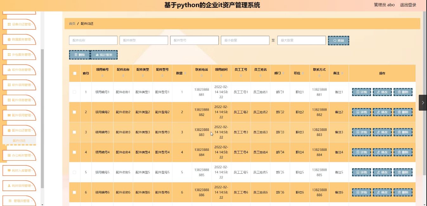This screenshot has height=206, width=427.
Task: Open 详情 for row 领用编号1
Action: [361, 92]
